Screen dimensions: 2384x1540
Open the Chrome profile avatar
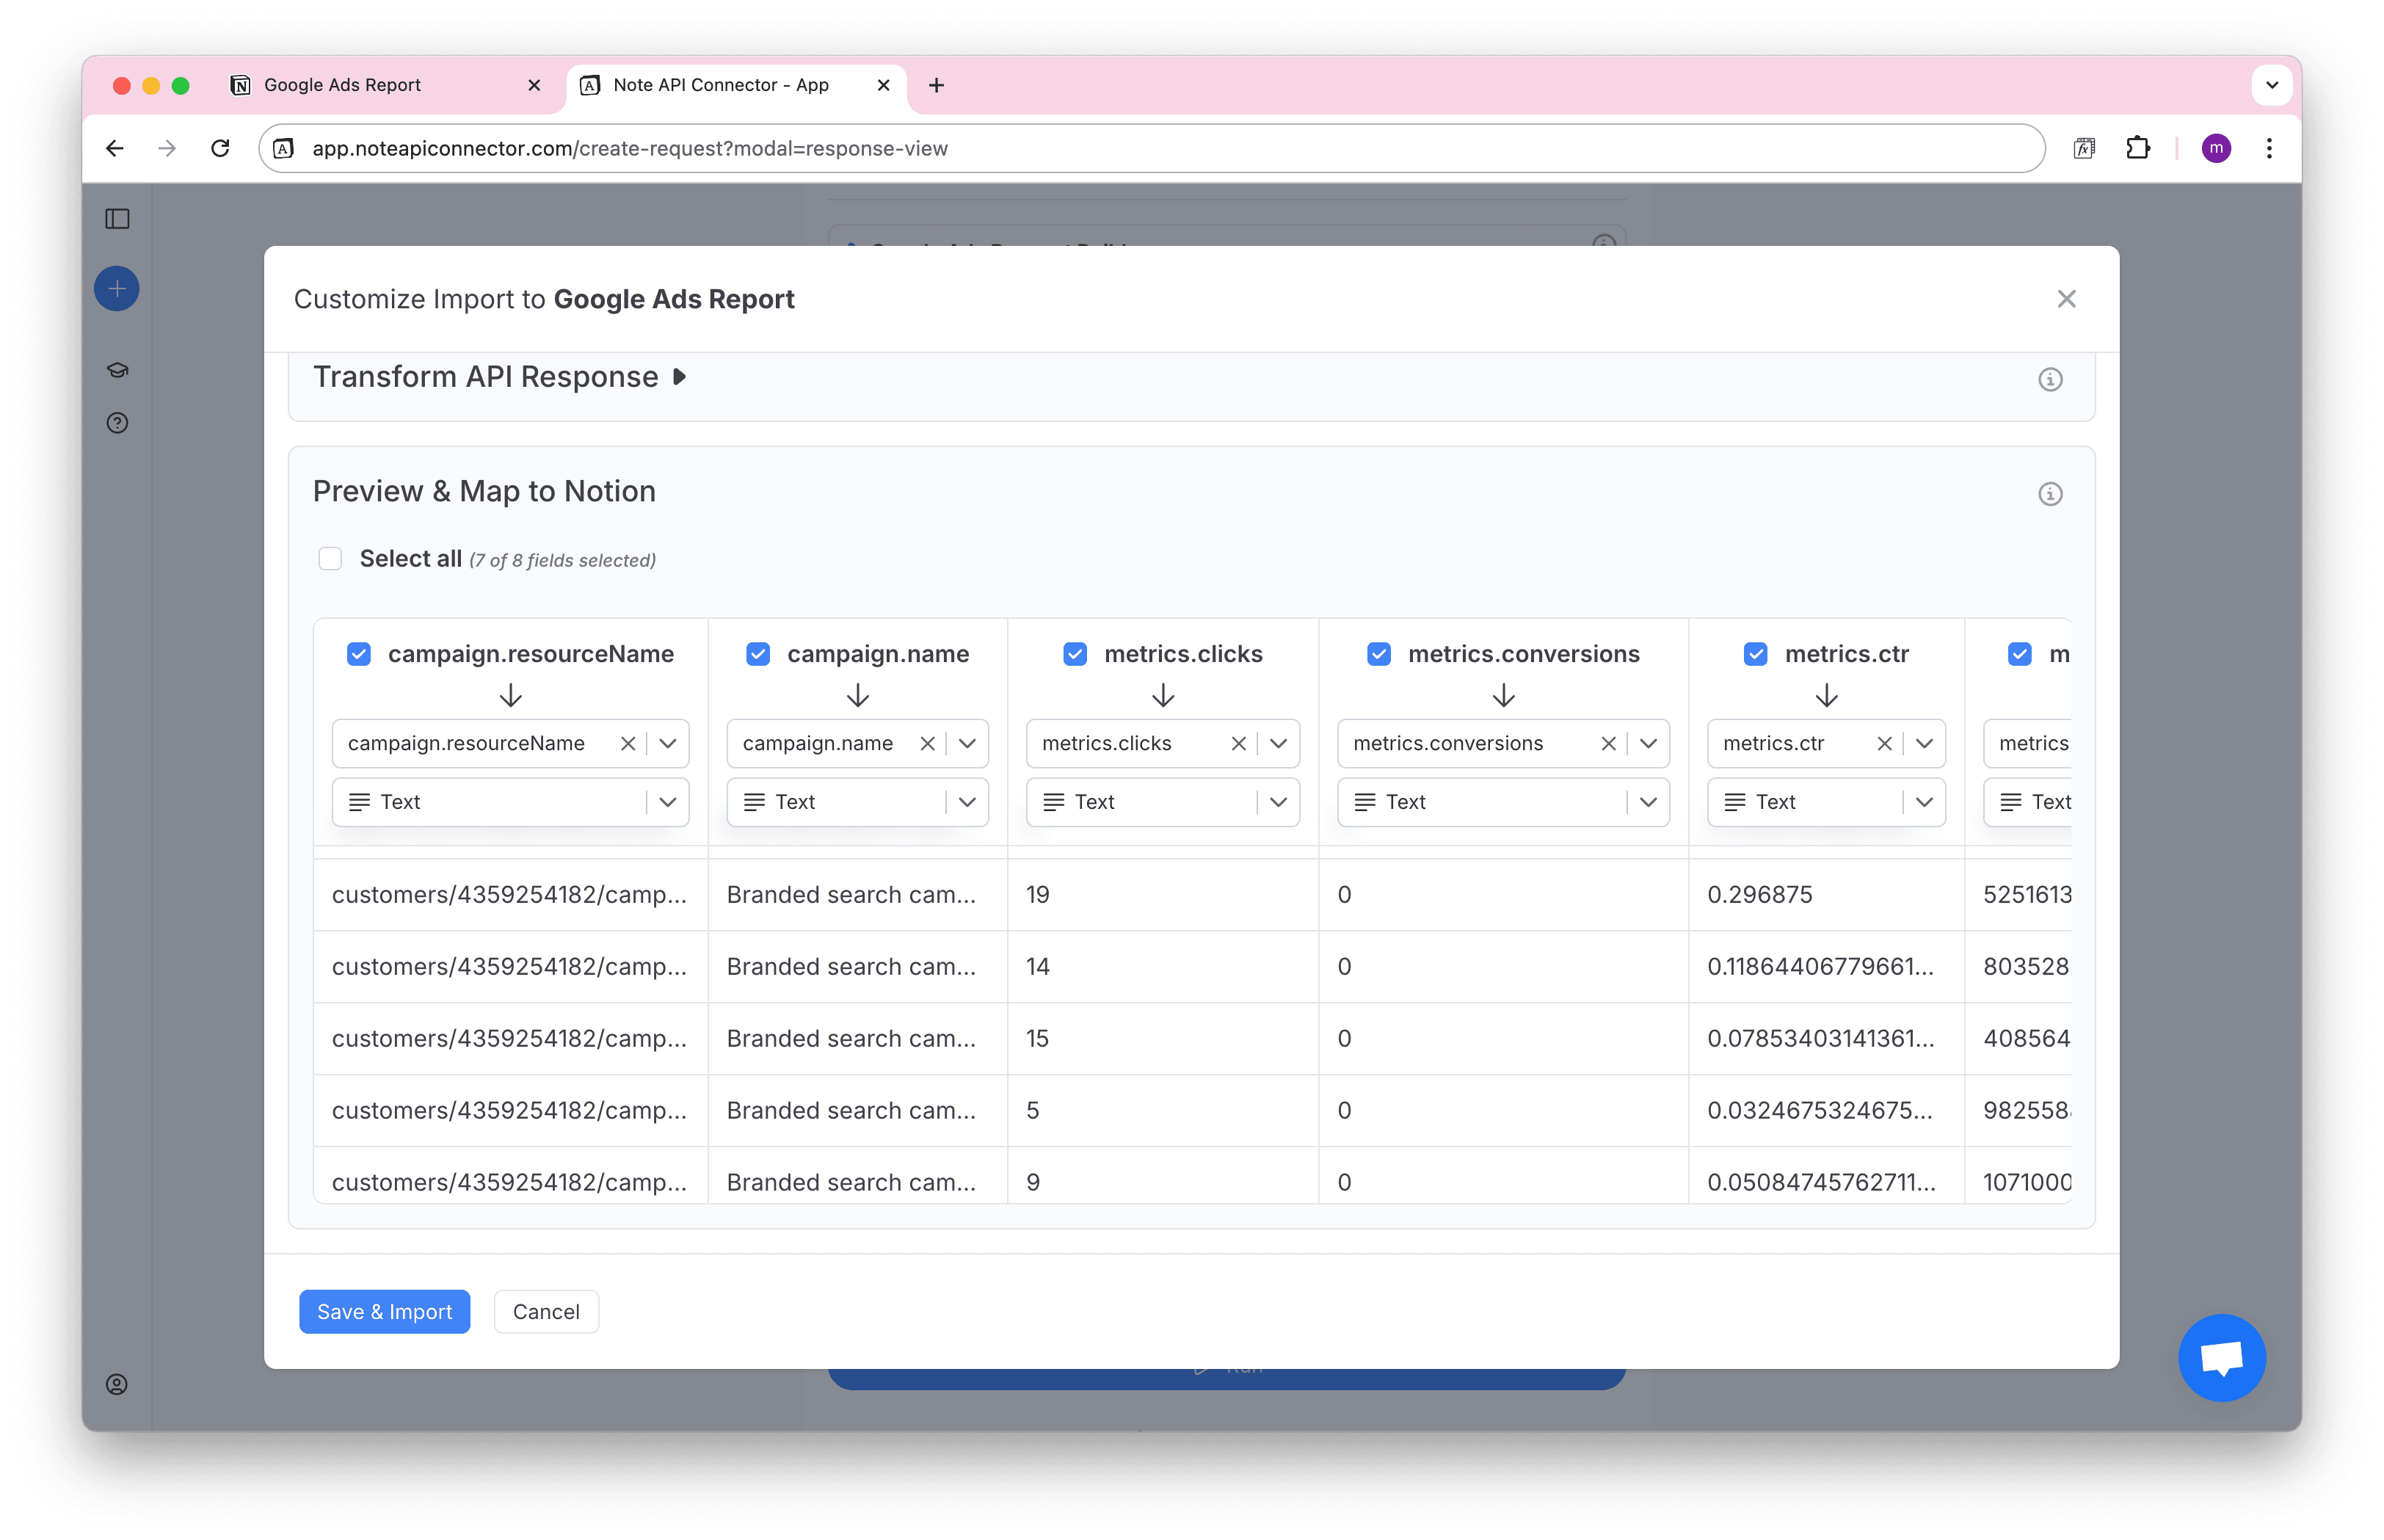pyautogui.click(x=2216, y=149)
